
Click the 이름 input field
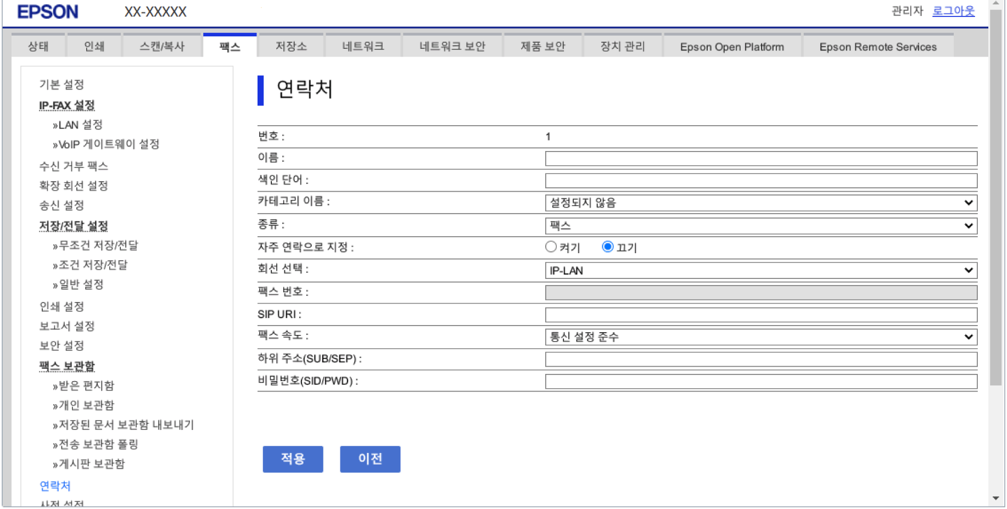pyautogui.click(x=760, y=159)
